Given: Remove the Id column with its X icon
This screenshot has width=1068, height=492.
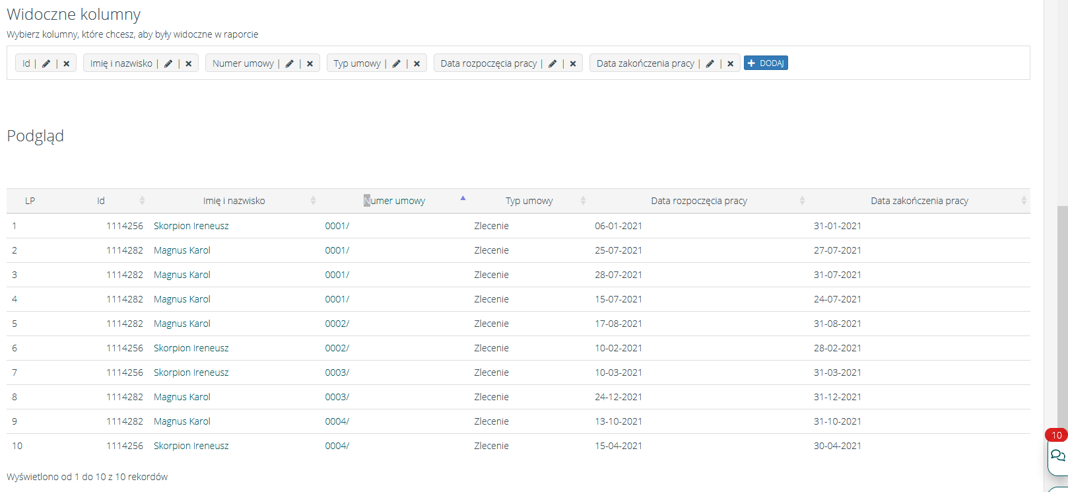Looking at the screenshot, I should tap(67, 63).
